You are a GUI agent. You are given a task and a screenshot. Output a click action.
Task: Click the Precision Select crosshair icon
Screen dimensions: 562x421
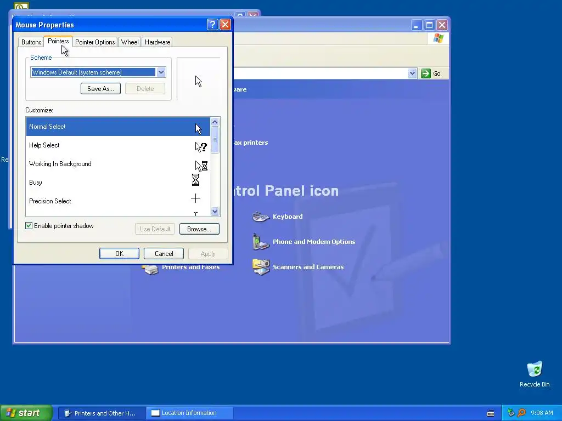[x=196, y=198]
